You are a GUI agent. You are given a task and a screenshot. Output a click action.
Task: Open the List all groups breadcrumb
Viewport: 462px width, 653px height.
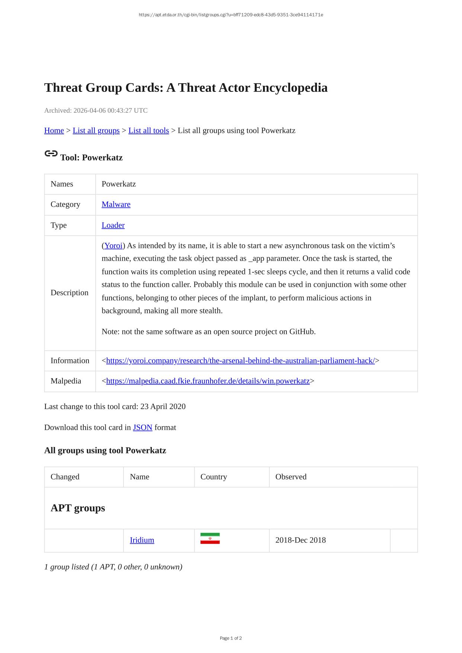(96, 131)
